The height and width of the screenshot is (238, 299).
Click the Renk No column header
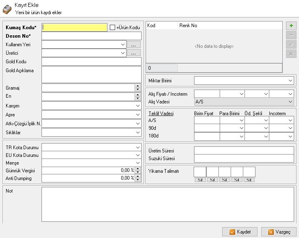coord(230,26)
